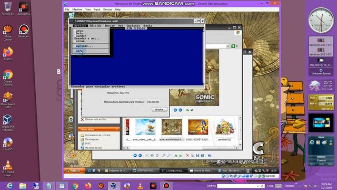337x190 pixels.
Task: Select the sonic_riders tails thumbnail
Action: point(145,129)
